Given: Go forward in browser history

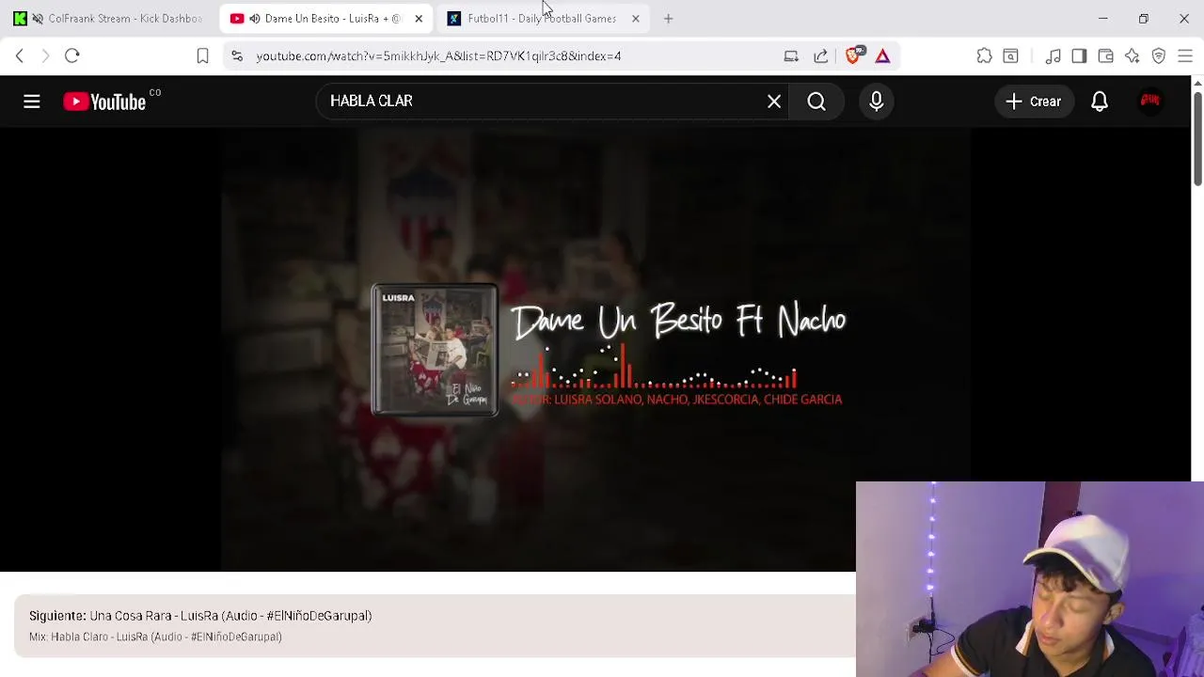Looking at the screenshot, I should click(x=45, y=56).
